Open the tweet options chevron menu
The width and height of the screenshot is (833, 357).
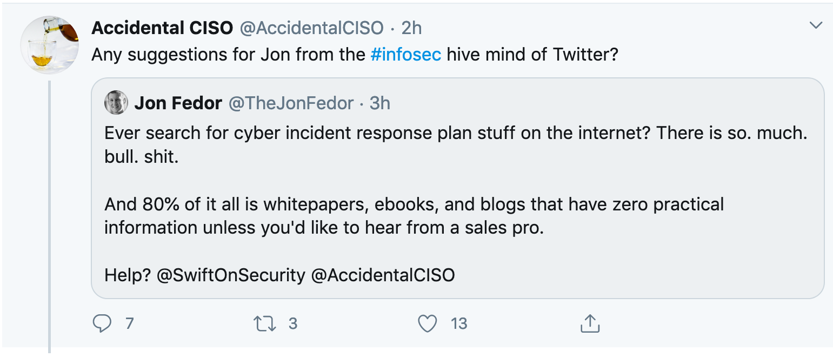point(815,25)
